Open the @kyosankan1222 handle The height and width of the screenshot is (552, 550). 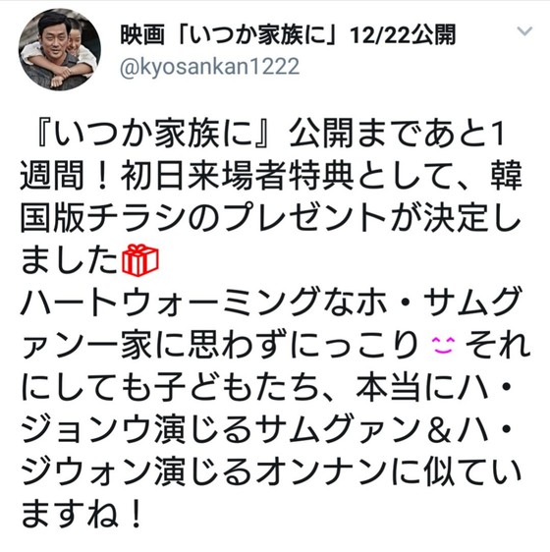click(x=210, y=67)
